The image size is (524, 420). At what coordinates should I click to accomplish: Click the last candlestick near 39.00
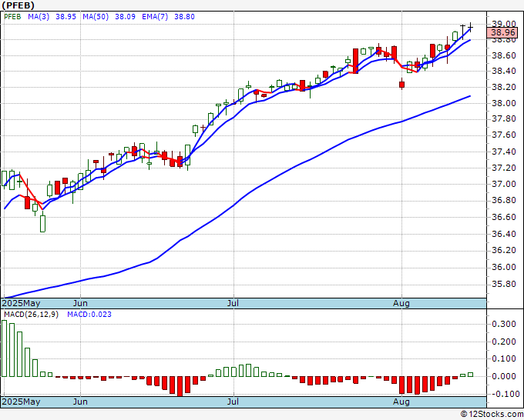click(x=471, y=28)
